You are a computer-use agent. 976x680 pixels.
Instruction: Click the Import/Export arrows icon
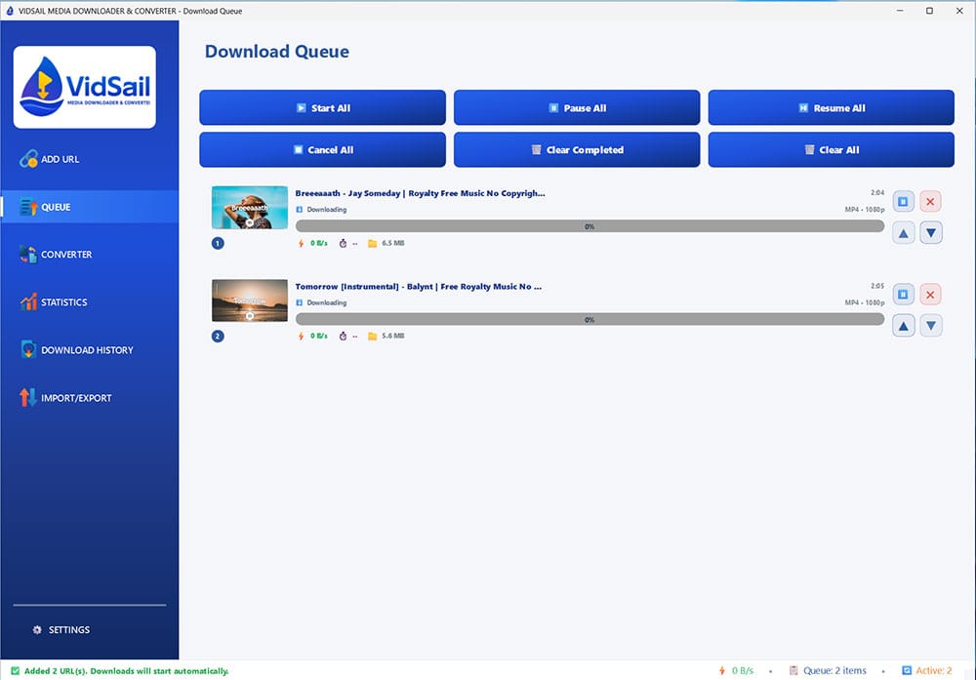(x=28, y=397)
